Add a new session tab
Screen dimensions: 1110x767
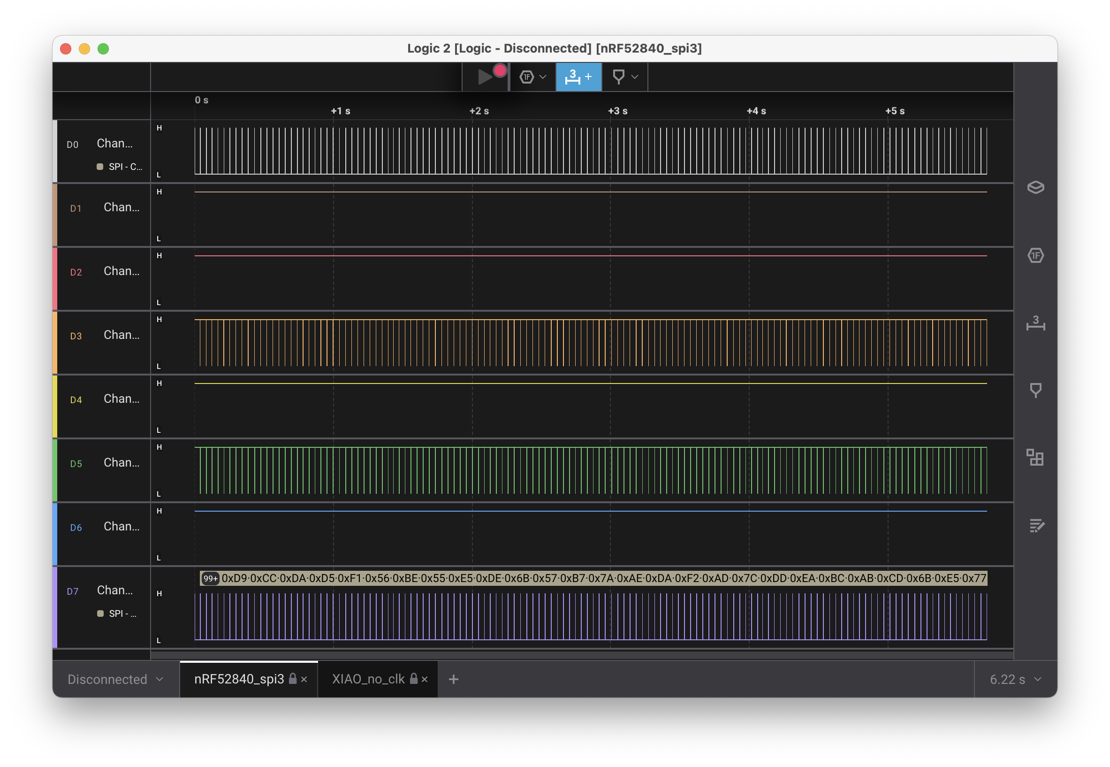click(453, 679)
